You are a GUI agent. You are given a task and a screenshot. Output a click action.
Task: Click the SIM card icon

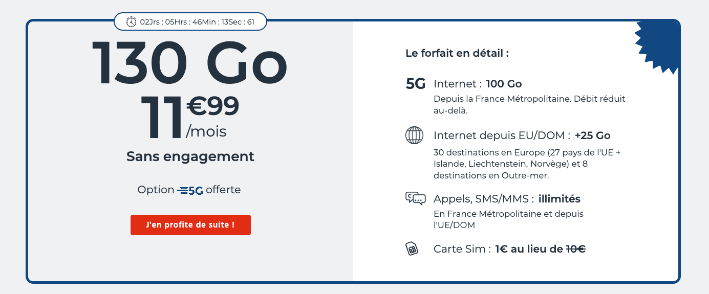[x=412, y=249]
